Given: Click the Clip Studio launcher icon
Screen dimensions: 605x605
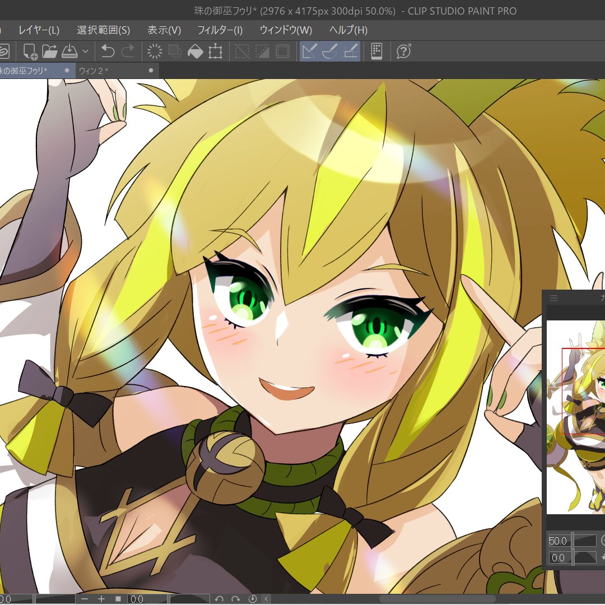Looking at the screenshot, I should pyautogui.click(x=4, y=52).
